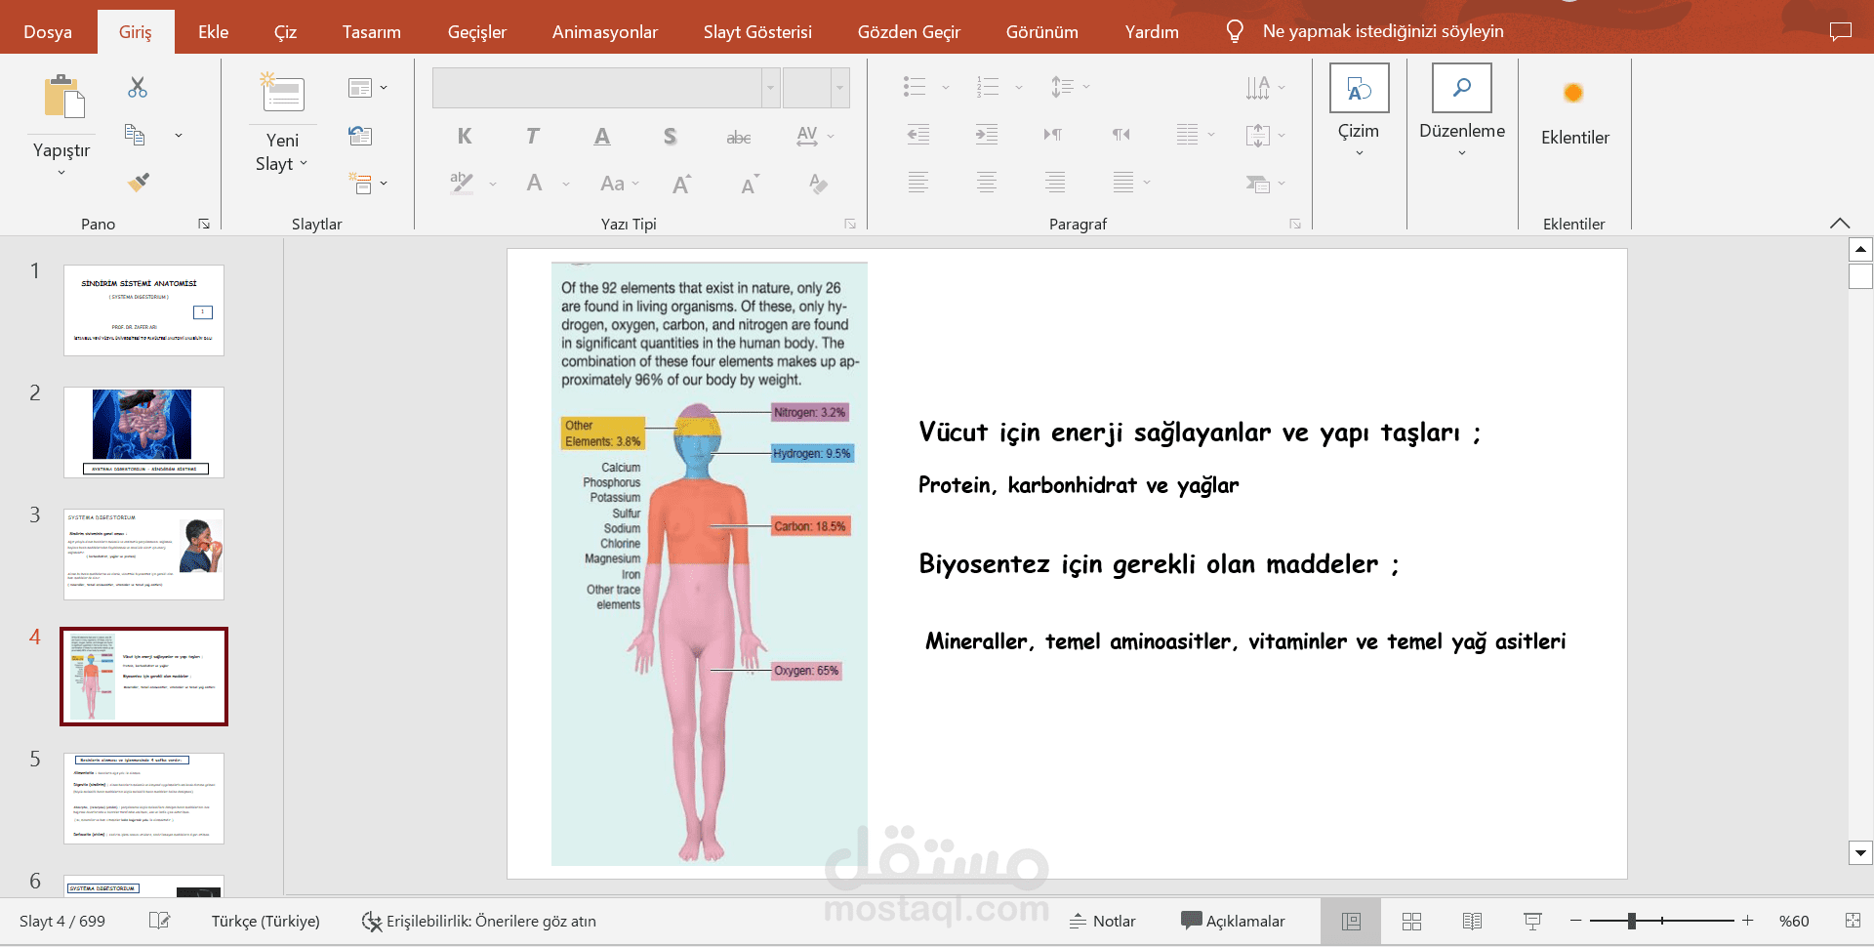The height and width of the screenshot is (947, 1874).
Task: Expand the Yapıştır paste options arrow
Action: [61, 173]
